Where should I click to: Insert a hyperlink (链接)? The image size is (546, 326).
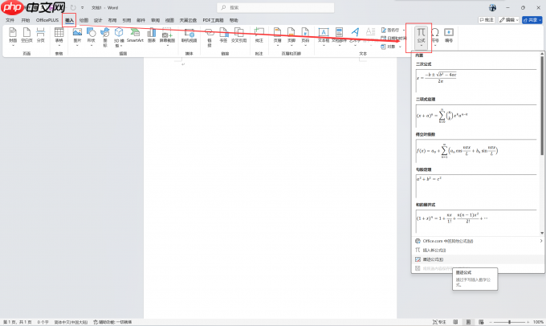[210, 37]
